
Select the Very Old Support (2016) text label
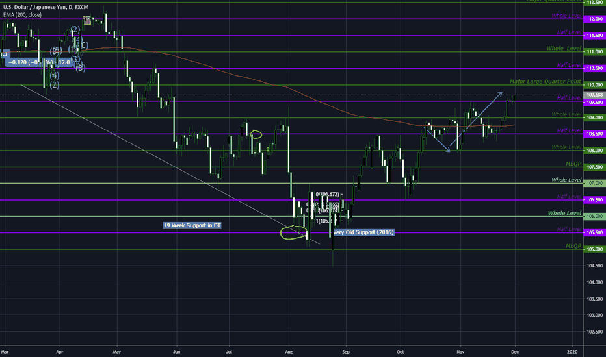point(363,232)
